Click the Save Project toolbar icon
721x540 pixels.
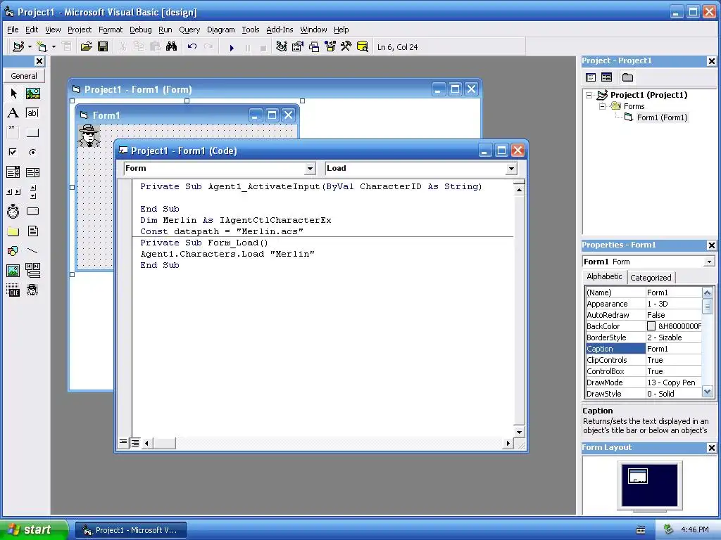[x=103, y=47]
